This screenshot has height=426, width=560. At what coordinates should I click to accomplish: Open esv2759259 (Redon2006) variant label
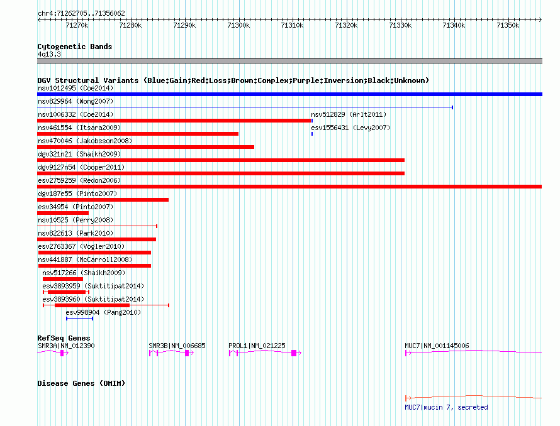[x=79, y=180]
